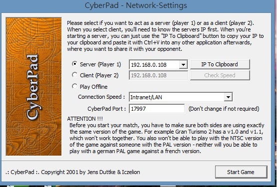
Task: Click the CyberPad Port field showing 17997
Action: 157,108
